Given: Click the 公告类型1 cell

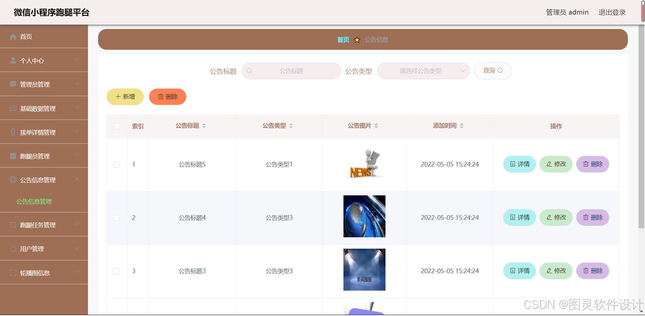Looking at the screenshot, I should point(279,164).
